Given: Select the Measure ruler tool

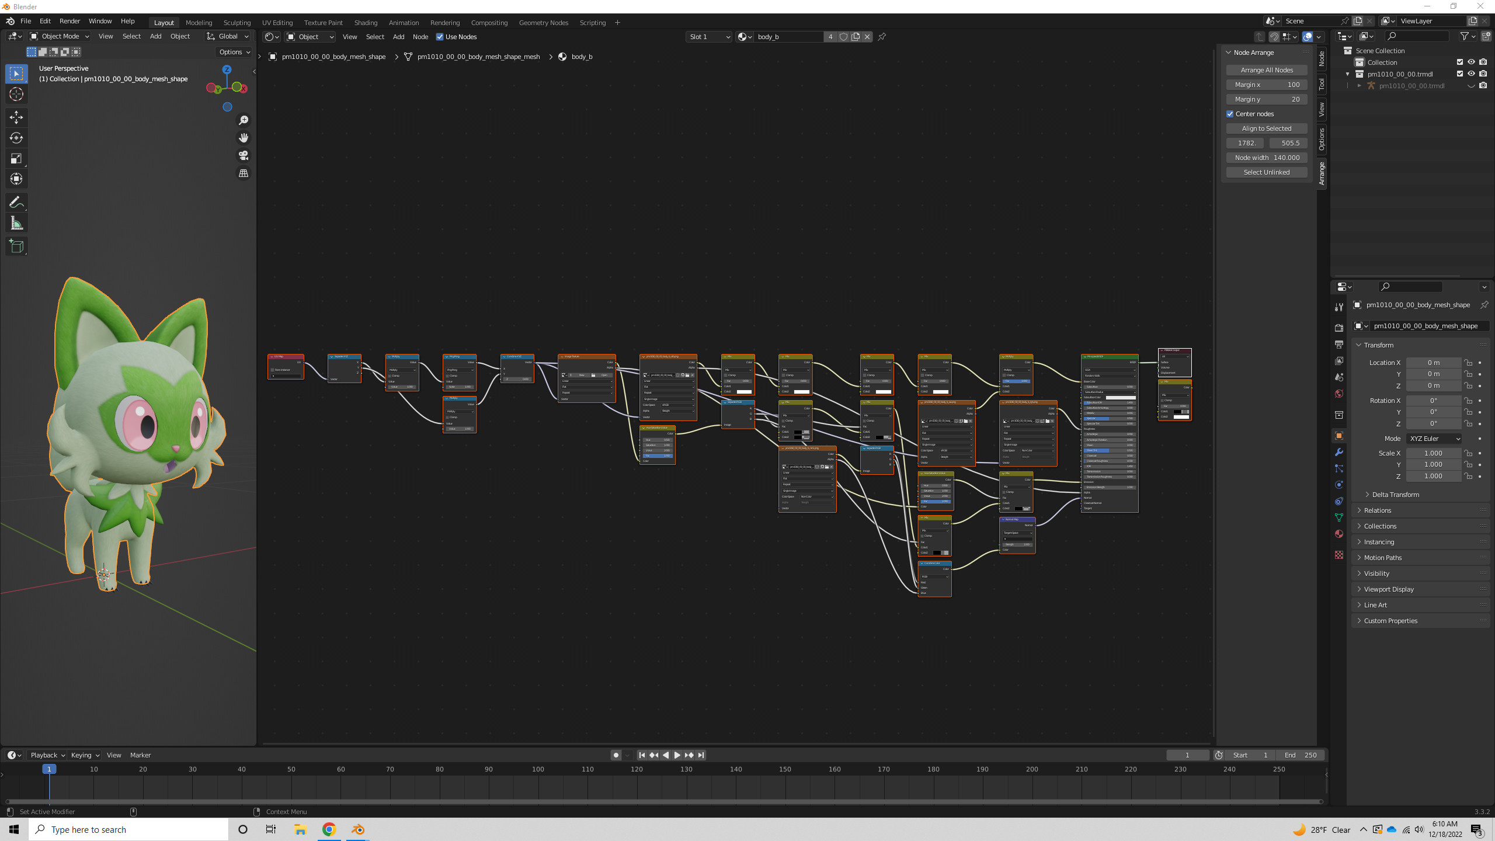Looking at the screenshot, I should click(16, 223).
